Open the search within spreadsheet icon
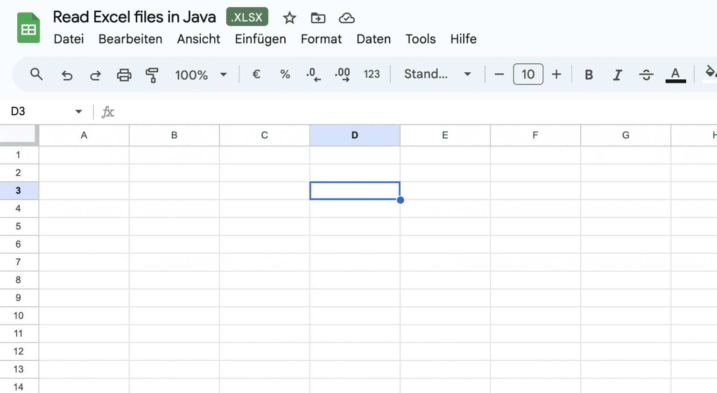 click(x=36, y=74)
